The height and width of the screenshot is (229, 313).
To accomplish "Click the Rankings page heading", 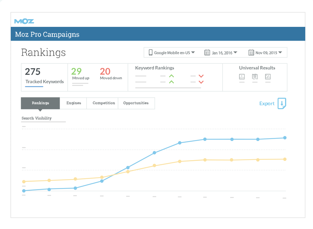I will click(43, 53).
